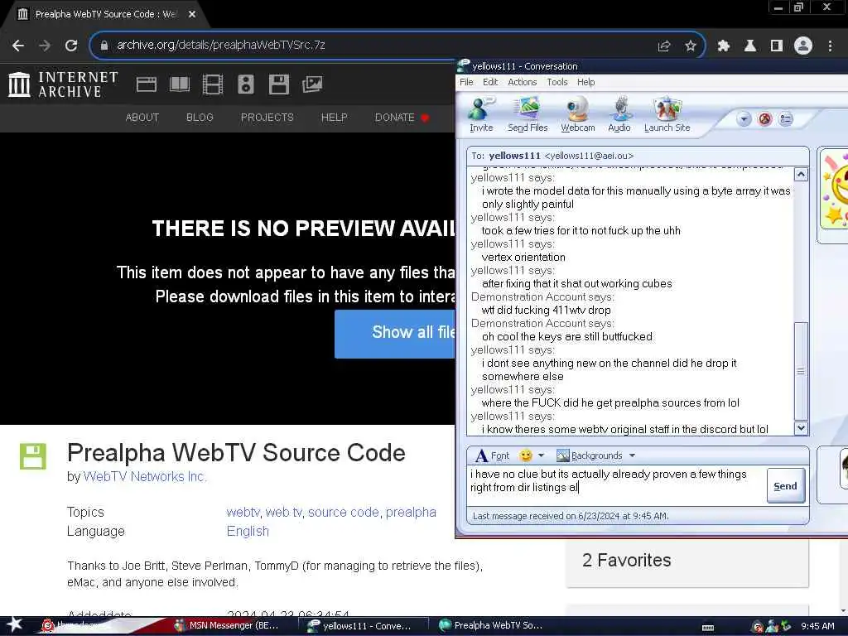Expand the Backgrounds dropdown arrow

632,455
